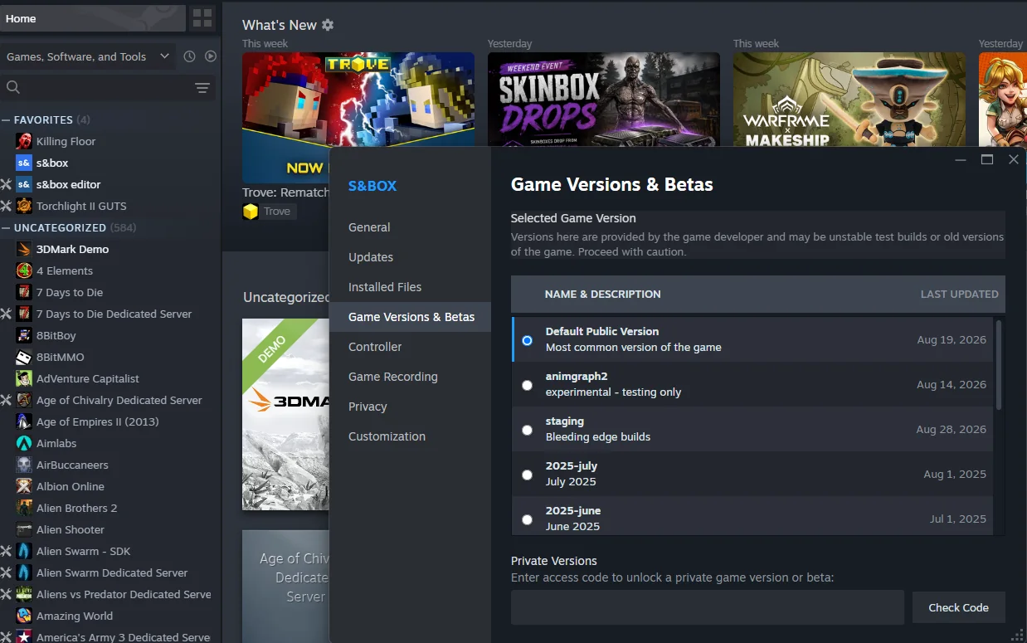1027x643 pixels.
Task: Select the 2025-june version radio button
Action: click(x=527, y=519)
